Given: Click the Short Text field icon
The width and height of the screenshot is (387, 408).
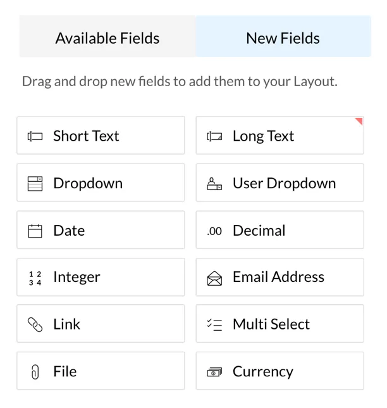Looking at the screenshot, I should (x=35, y=136).
